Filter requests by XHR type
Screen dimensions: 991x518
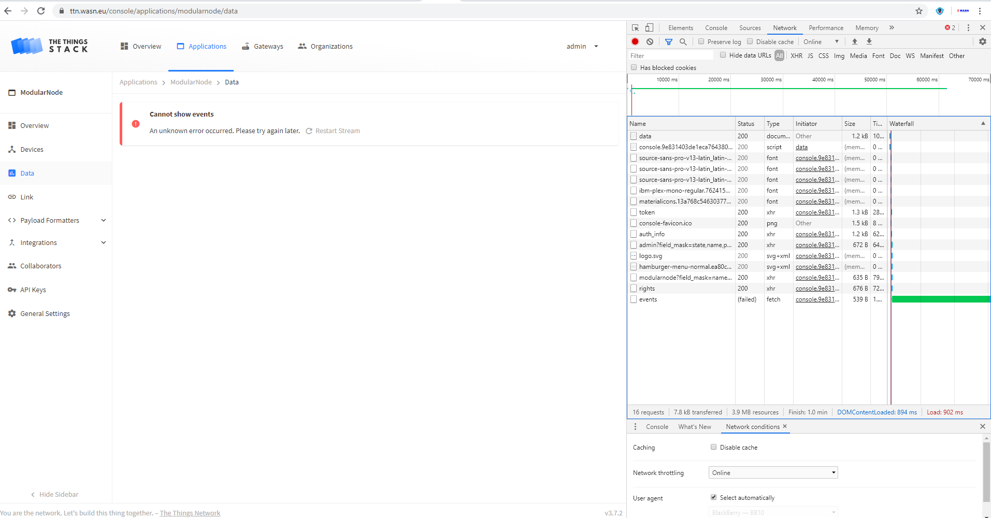click(x=796, y=55)
